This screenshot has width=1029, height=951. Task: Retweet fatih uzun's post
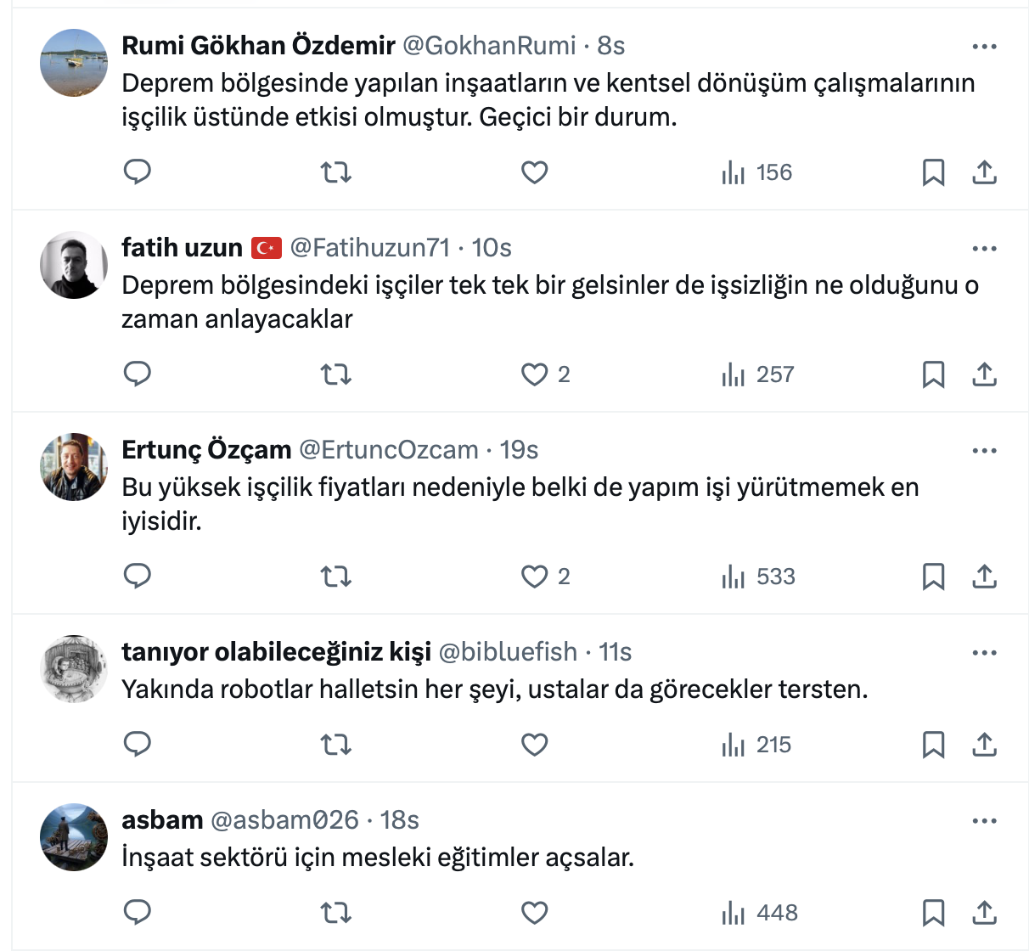pos(336,374)
